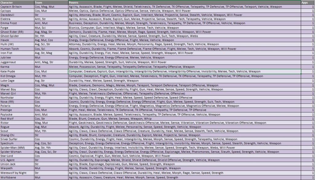Viewport: 315px width, 180px height.
Task: Click the Character column header
Action: (17, 2)
